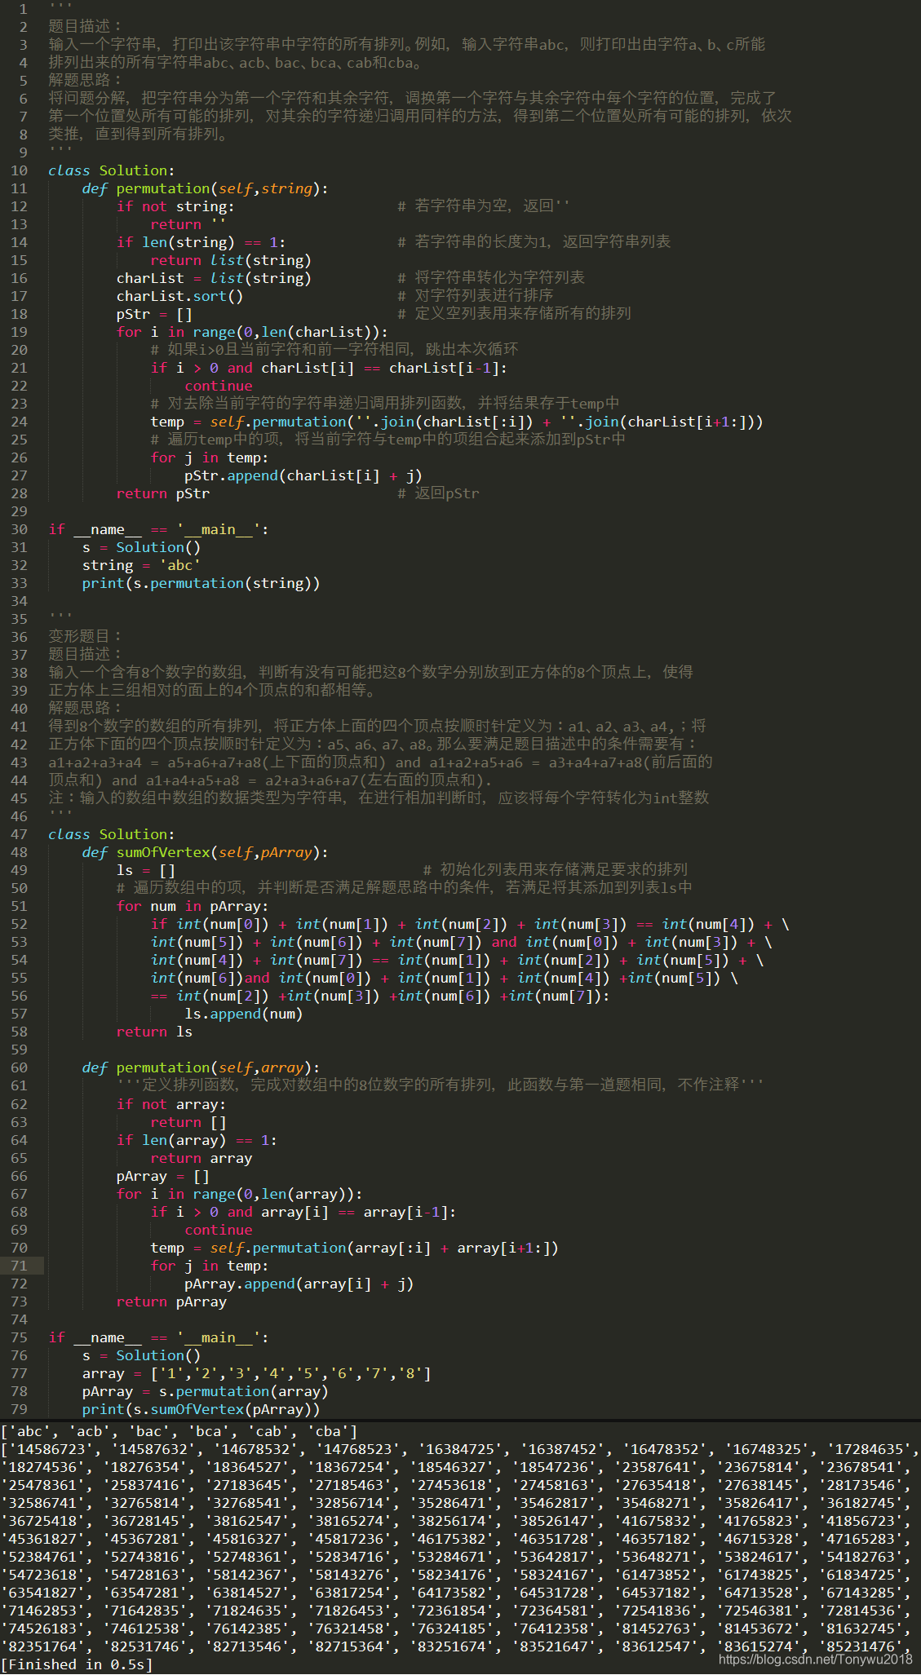The width and height of the screenshot is (921, 1675).
Task: Click "charList = list(string)" on line 16
Action: pos(214,278)
